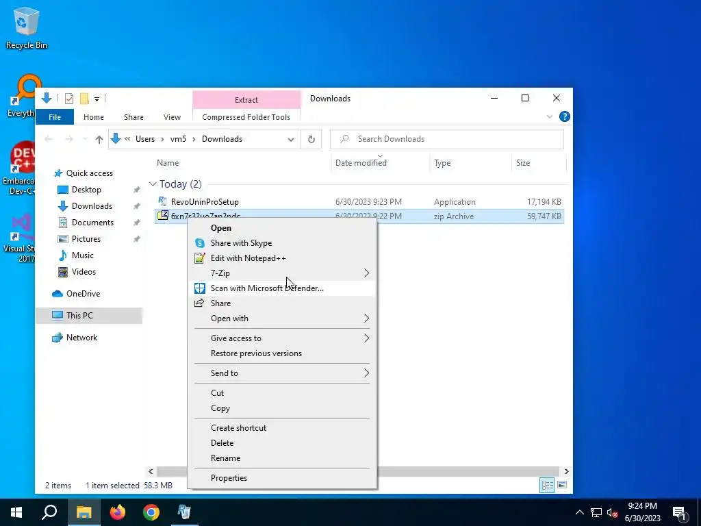The width and height of the screenshot is (701, 526).
Task: Click the Search Downloads field
Action: click(x=447, y=139)
